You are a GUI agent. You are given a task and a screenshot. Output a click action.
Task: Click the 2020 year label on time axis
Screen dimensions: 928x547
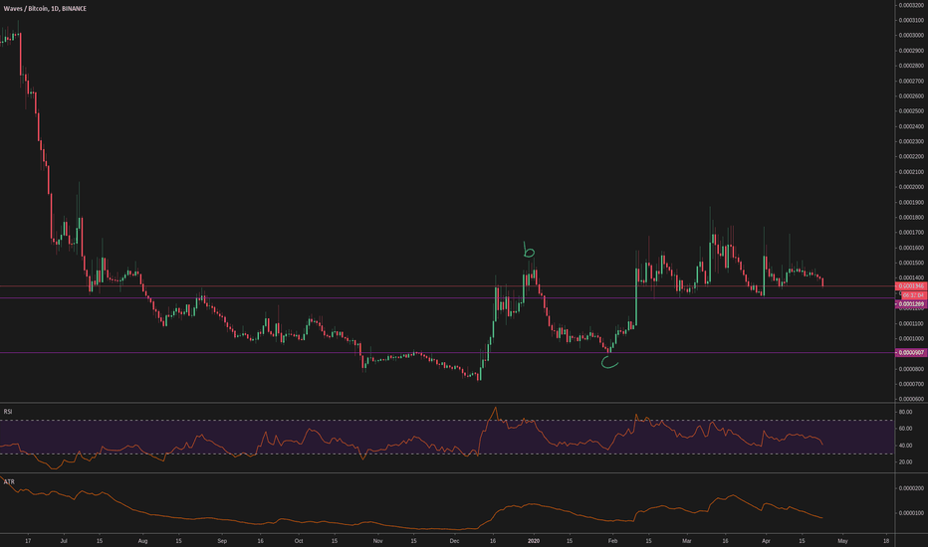click(x=534, y=540)
